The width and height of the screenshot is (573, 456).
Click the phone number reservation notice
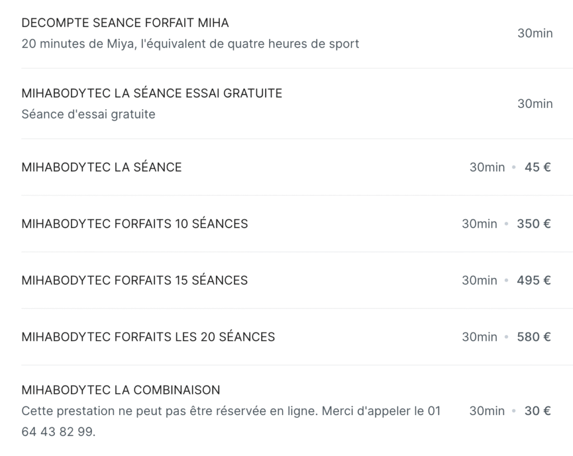pyautogui.click(x=231, y=421)
